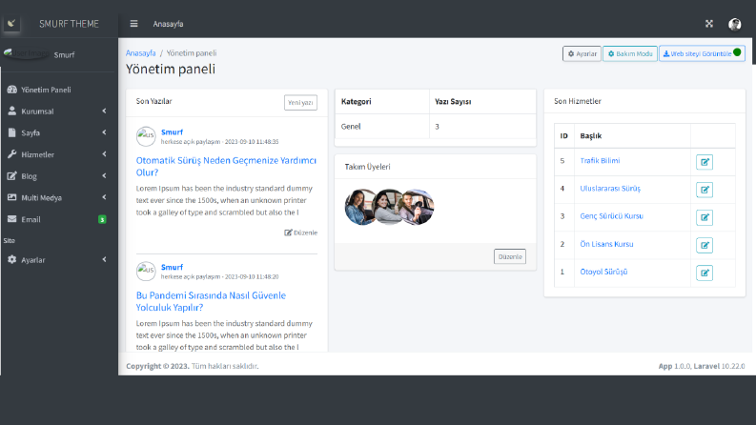Click the Email envelope icon in sidebar
This screenshot has width=756, height=425.
[x=12, y=219]
